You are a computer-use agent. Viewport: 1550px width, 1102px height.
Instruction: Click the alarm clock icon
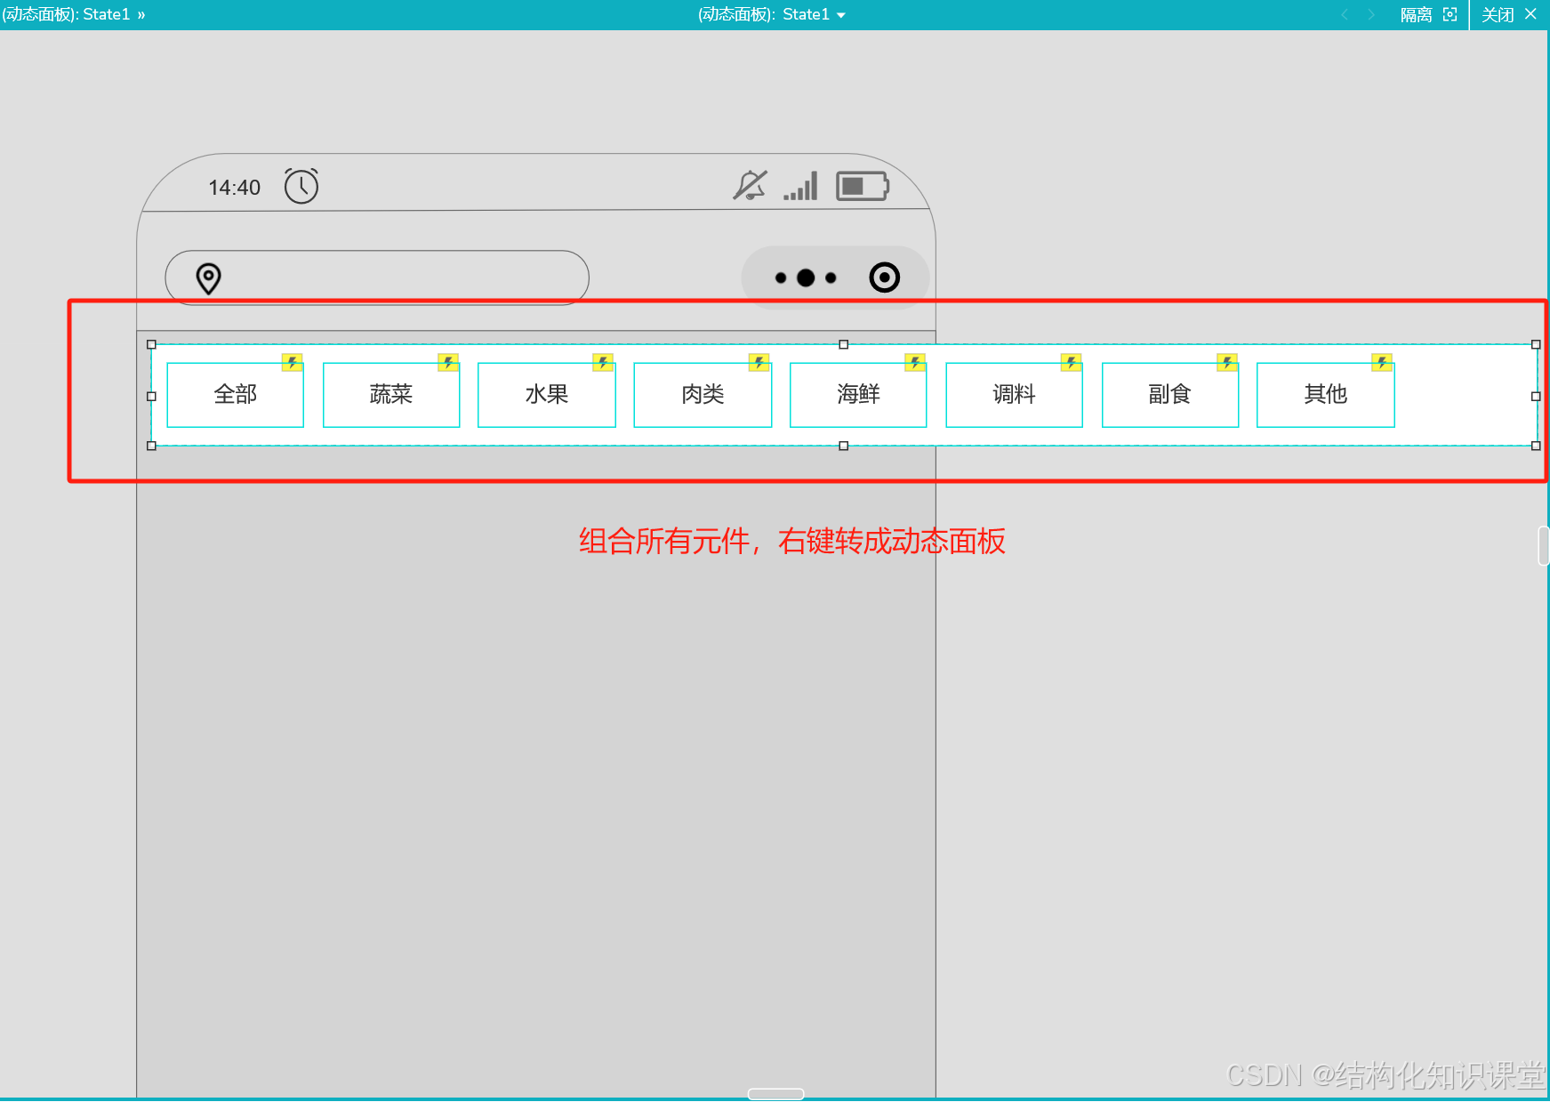301,186
